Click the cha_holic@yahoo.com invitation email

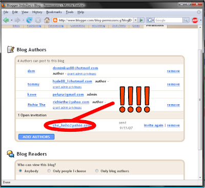(x=72, y=125)
